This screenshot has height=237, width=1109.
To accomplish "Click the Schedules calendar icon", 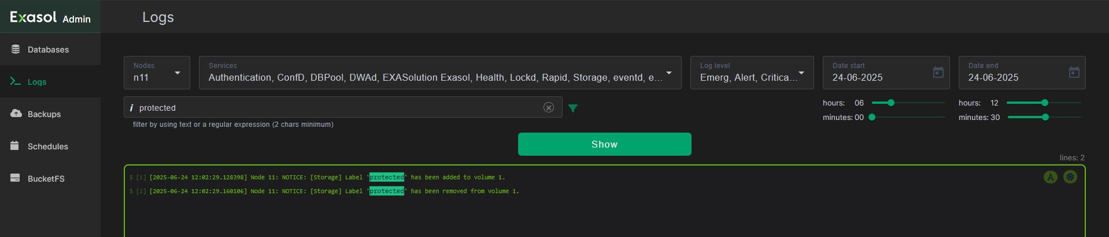I will pyautogui.click(x=15, y=146).
